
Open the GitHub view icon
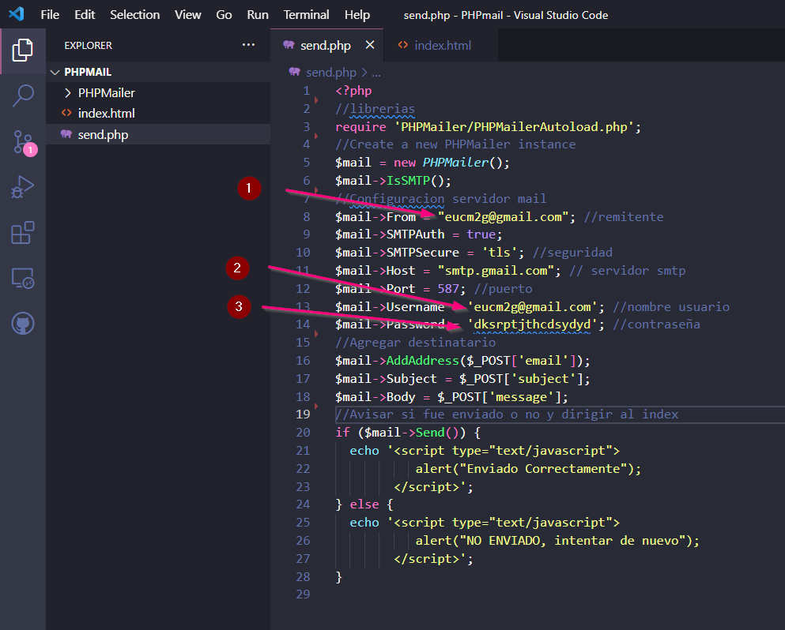click(x=22, y=324)
